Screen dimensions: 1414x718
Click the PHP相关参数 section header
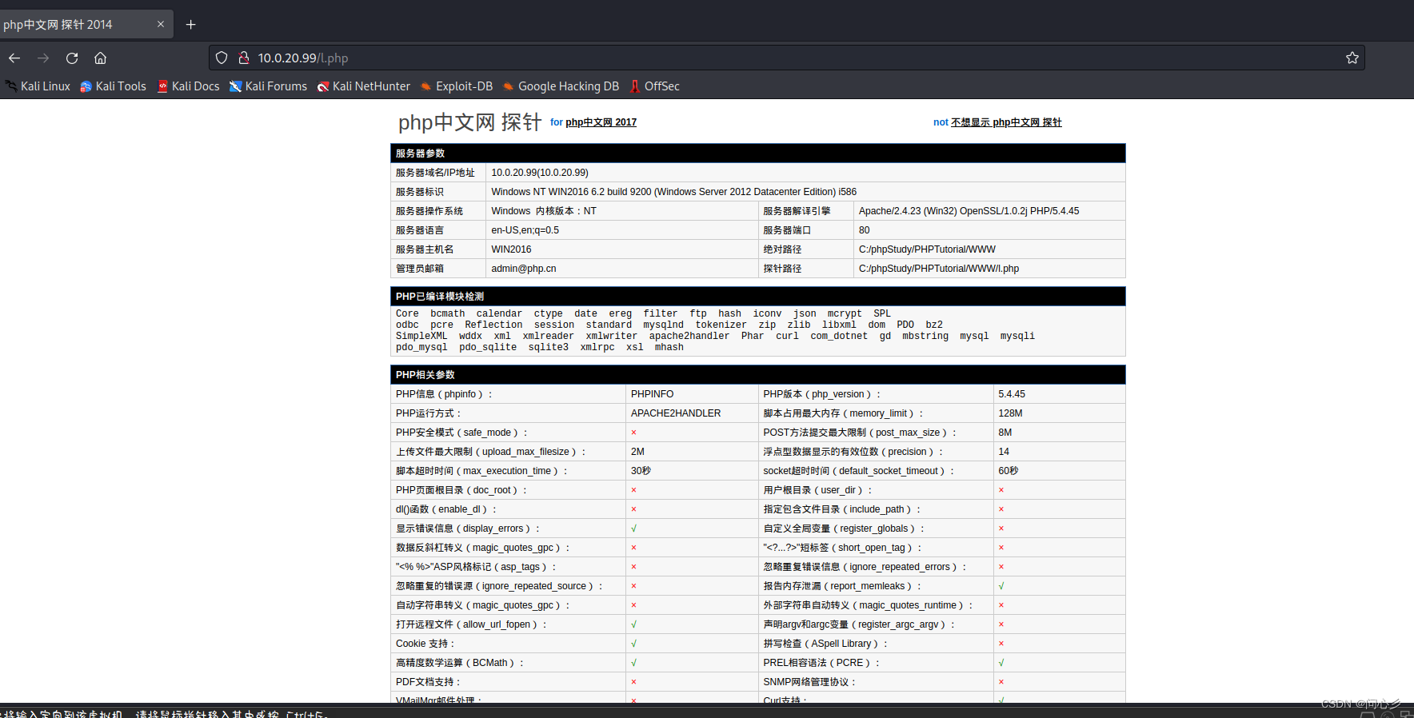(757, 375)
